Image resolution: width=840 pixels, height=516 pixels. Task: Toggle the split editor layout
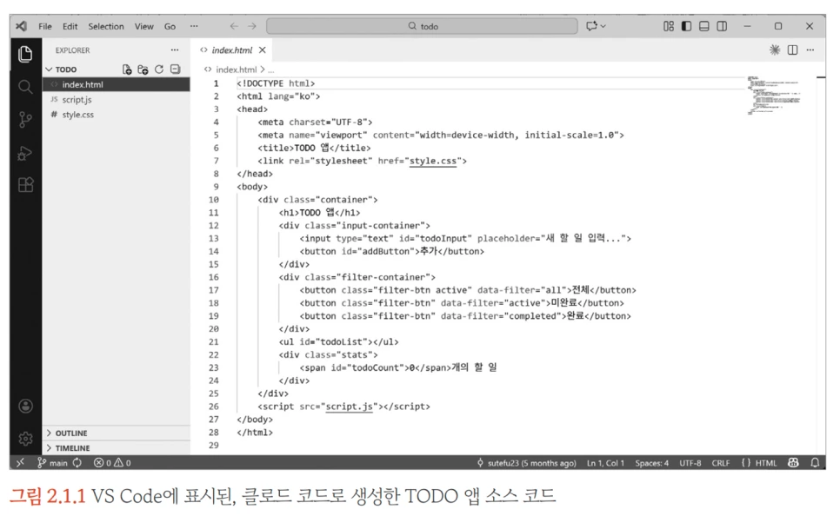pos(792,50)
